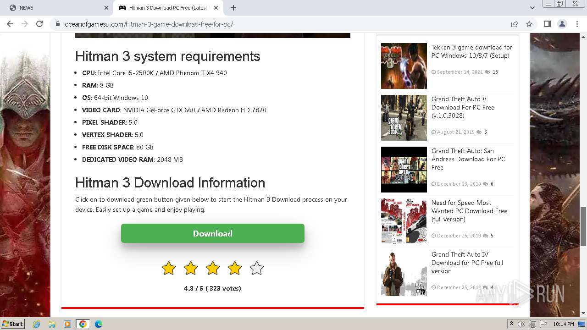This screenshot has width=587, height=330.
Task: Share this page from the address bar
Action: 515,24
